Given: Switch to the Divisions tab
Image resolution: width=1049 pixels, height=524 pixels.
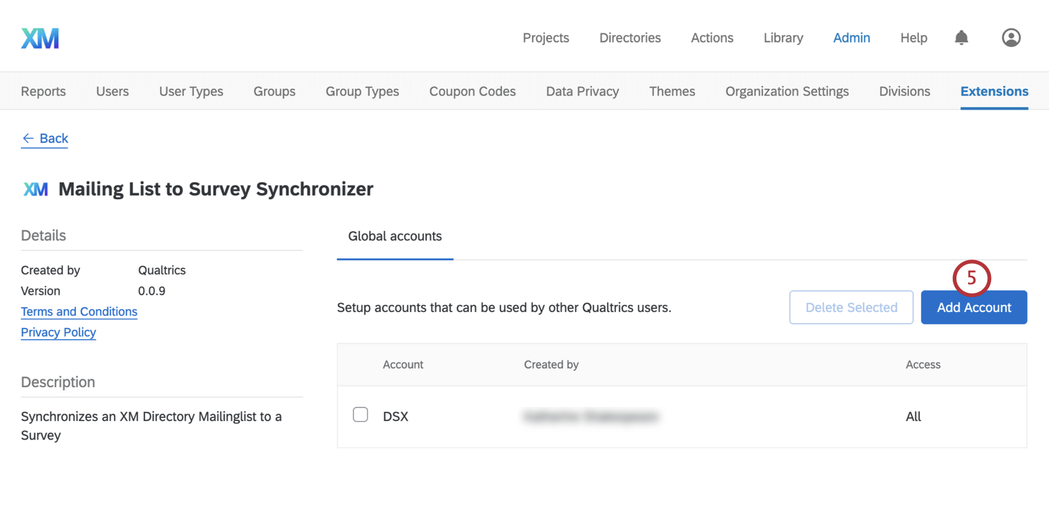Looking at the screenshot, I should coord(905,91).
